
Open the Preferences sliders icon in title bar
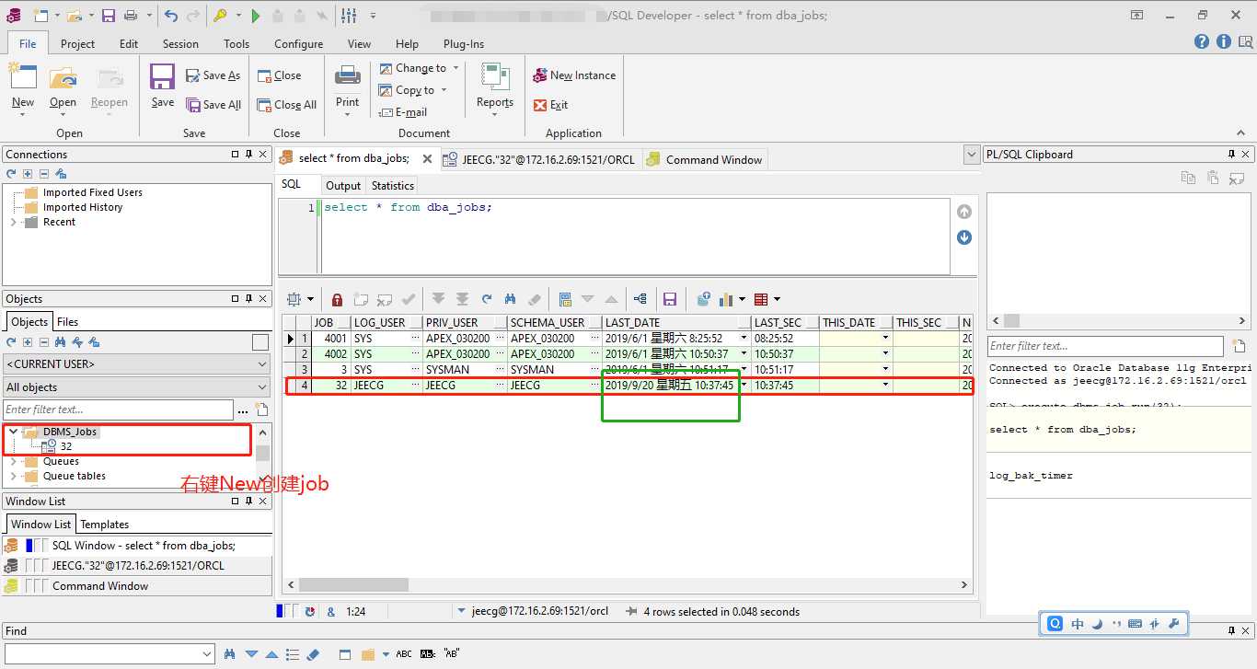tap(349, 16)
